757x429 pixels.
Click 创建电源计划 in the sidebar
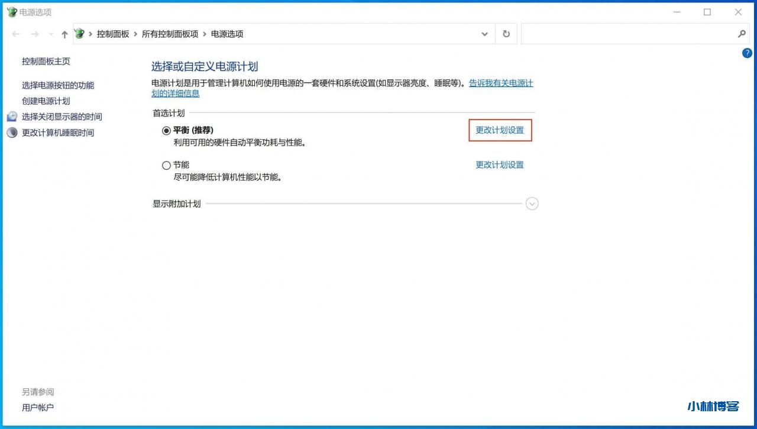(x=46, y=101)
